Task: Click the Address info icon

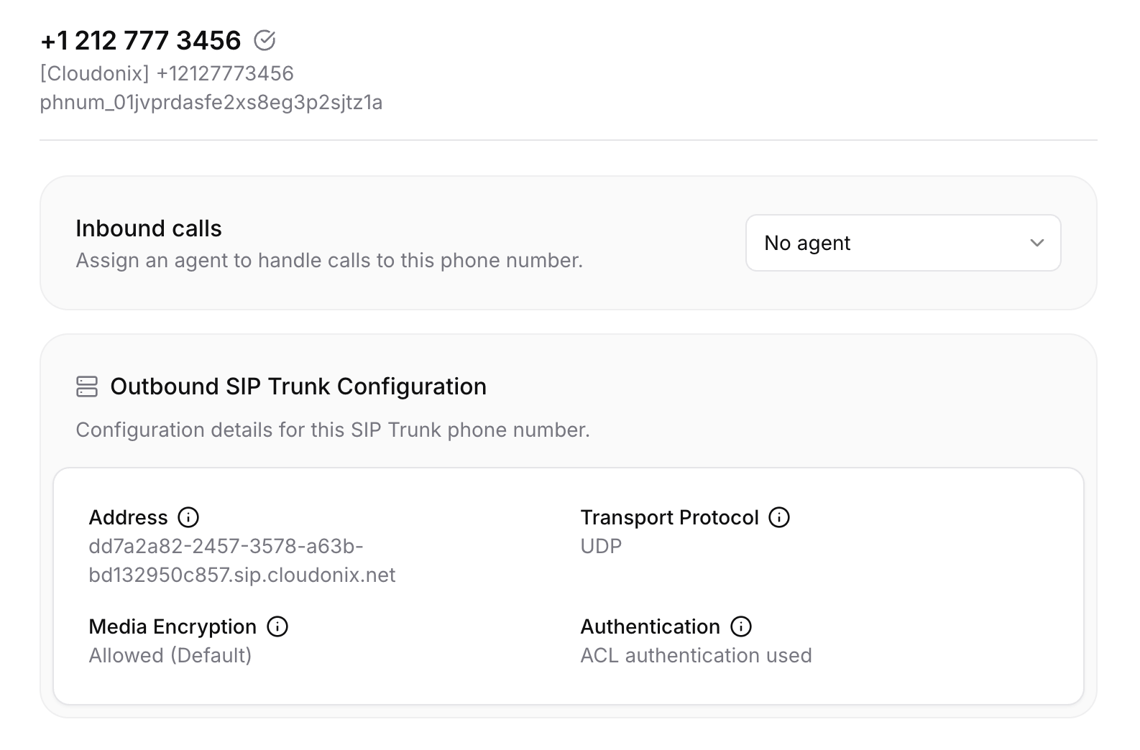Action: [188, 517]
